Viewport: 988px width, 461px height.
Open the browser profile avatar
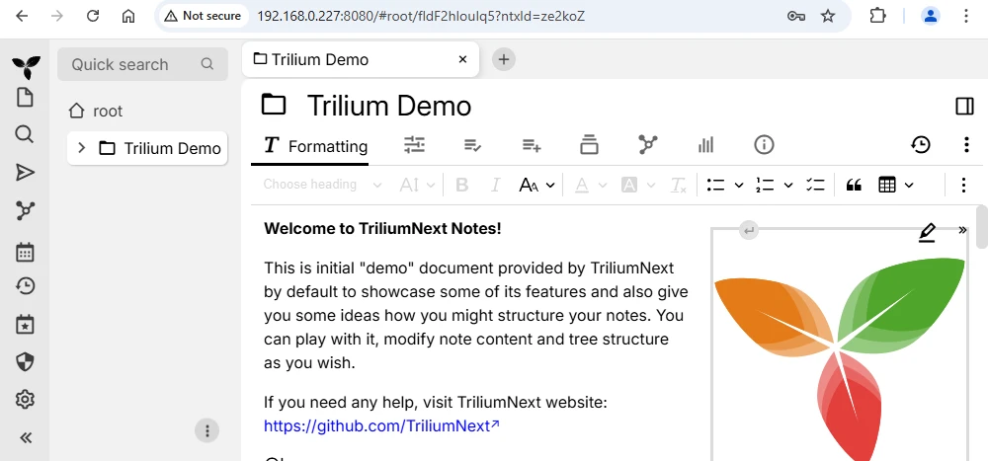pos(931,17)
